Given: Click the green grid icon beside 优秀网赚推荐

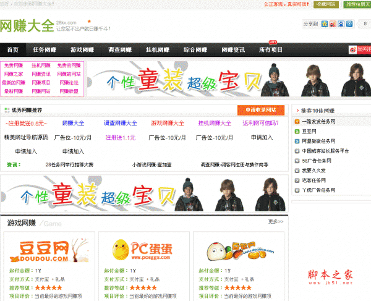Looking at the screenshot, I should pos(7,110).
